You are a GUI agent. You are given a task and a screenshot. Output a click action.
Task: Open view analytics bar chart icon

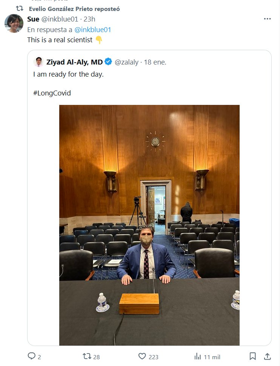pyautogui.click(x=197, y=356)
